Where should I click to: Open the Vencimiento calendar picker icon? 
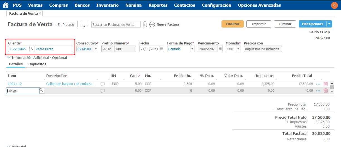coord(220,49)
